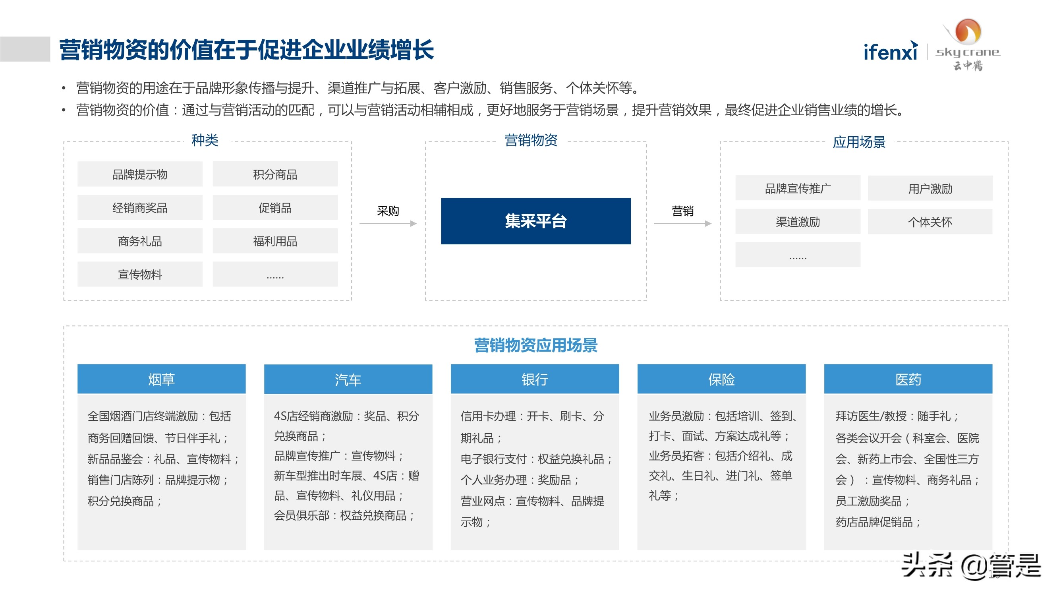Click the 商务礼品 box
The width and height of the screenshot is (1059, 596).
[140, 241]
